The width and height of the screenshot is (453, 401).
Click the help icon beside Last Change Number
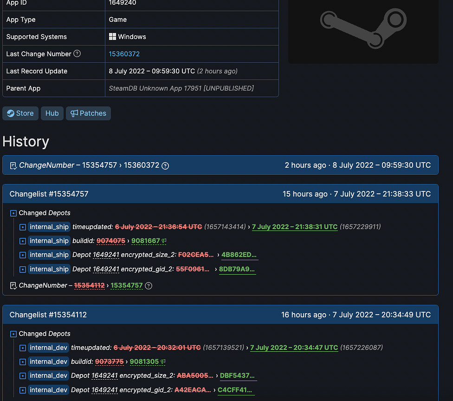[x=77, y=53]
